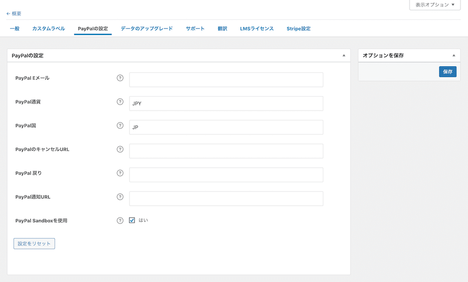Image resolution: width=468 pixels, height=282 pixels.
Task: Click the PayPalの設定 panel heading
Action: (x=28, y=56)
